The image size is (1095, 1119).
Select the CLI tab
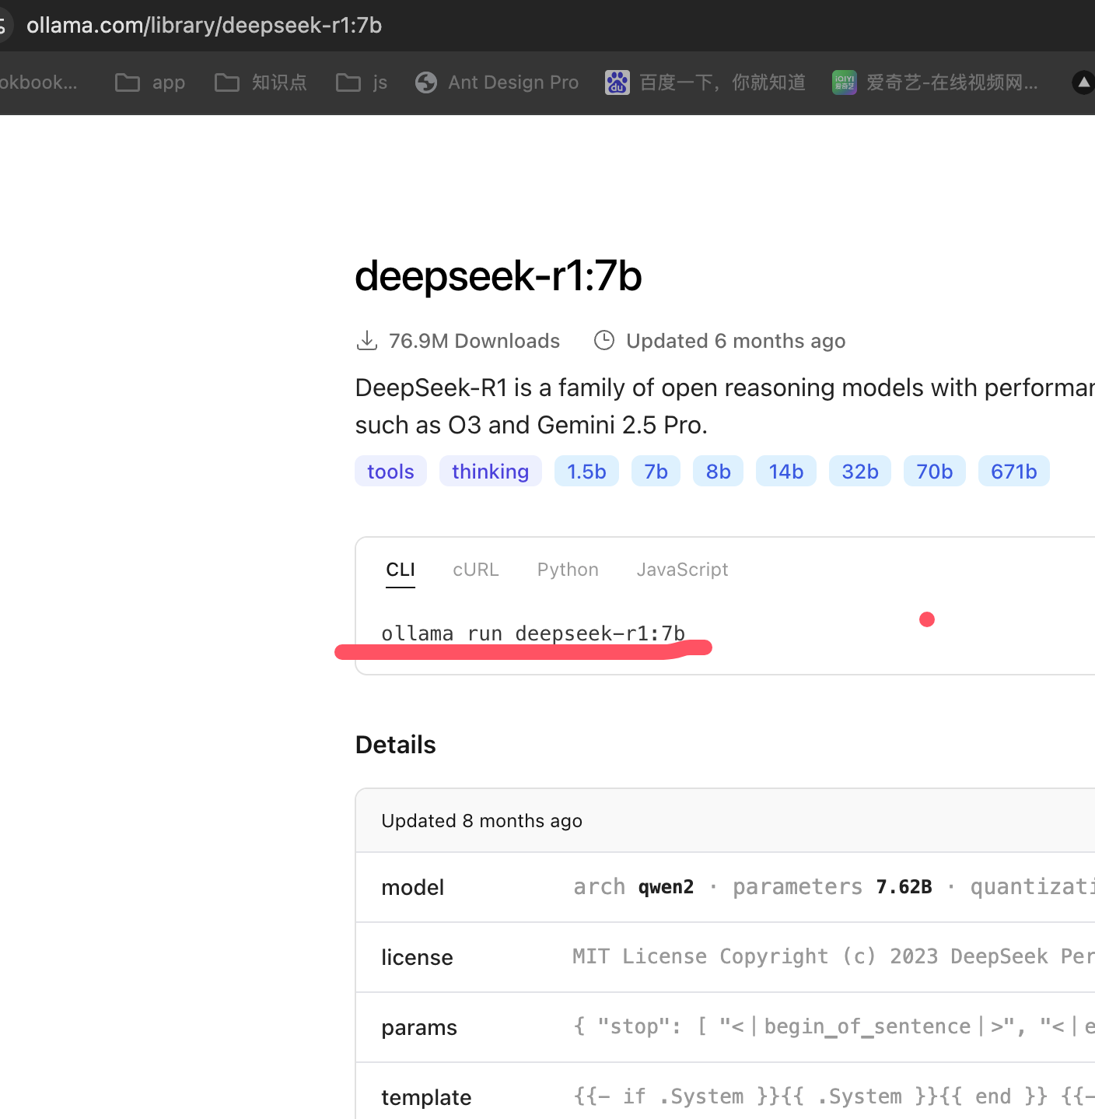(x=401, y=570)
